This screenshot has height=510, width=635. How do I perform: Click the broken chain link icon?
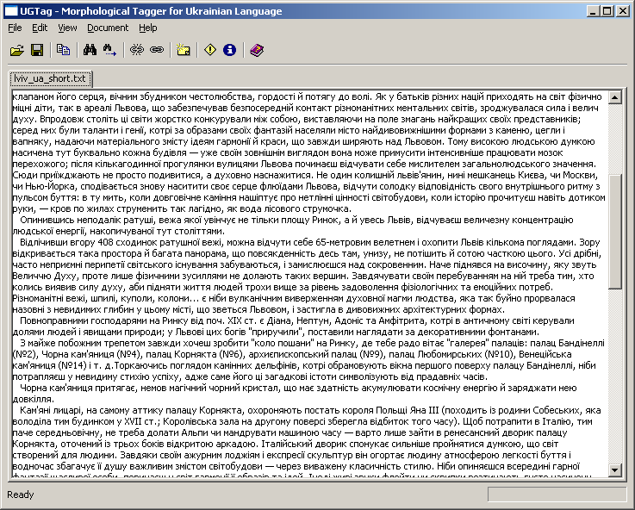coord(137,50)
